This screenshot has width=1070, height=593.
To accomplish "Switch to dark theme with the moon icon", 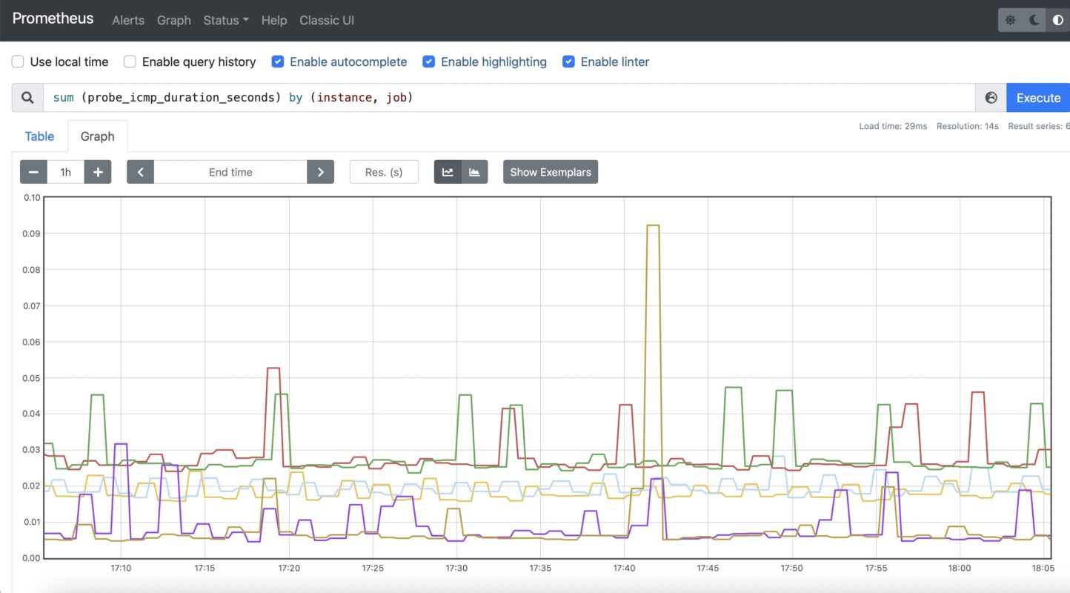I will [1032, 20].
